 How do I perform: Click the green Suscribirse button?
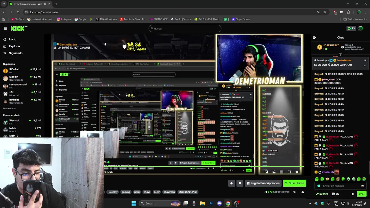tap(294, 183)
